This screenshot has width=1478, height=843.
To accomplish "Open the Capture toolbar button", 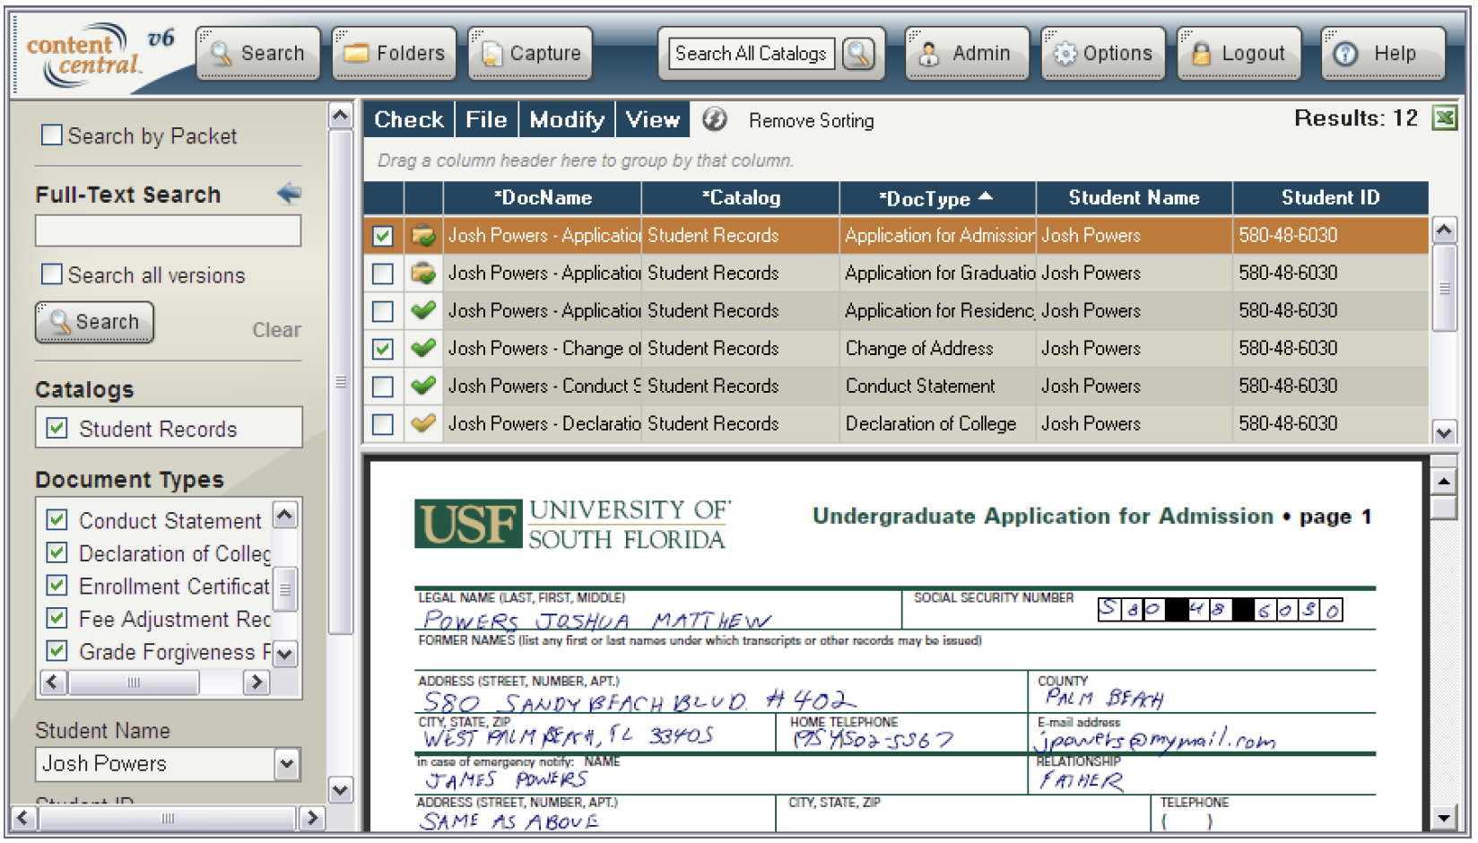I will coord(531,54).
